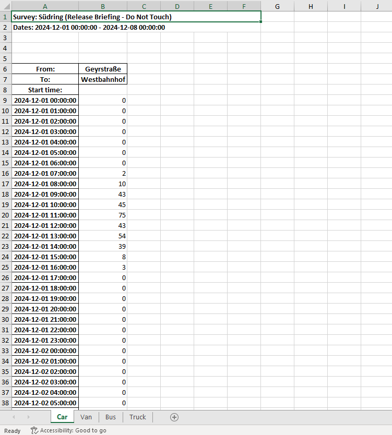This screenshot has width=392, height=435.
Task: Select the From: label cell
Action: pyautogui.click(x=45, y=69)
